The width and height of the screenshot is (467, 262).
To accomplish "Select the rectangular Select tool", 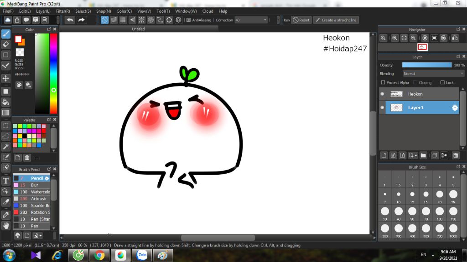I will (x=5, y=126).
